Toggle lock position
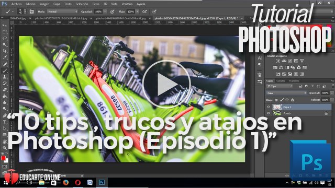This screenshot has width=335, height=188. [287, 100]
